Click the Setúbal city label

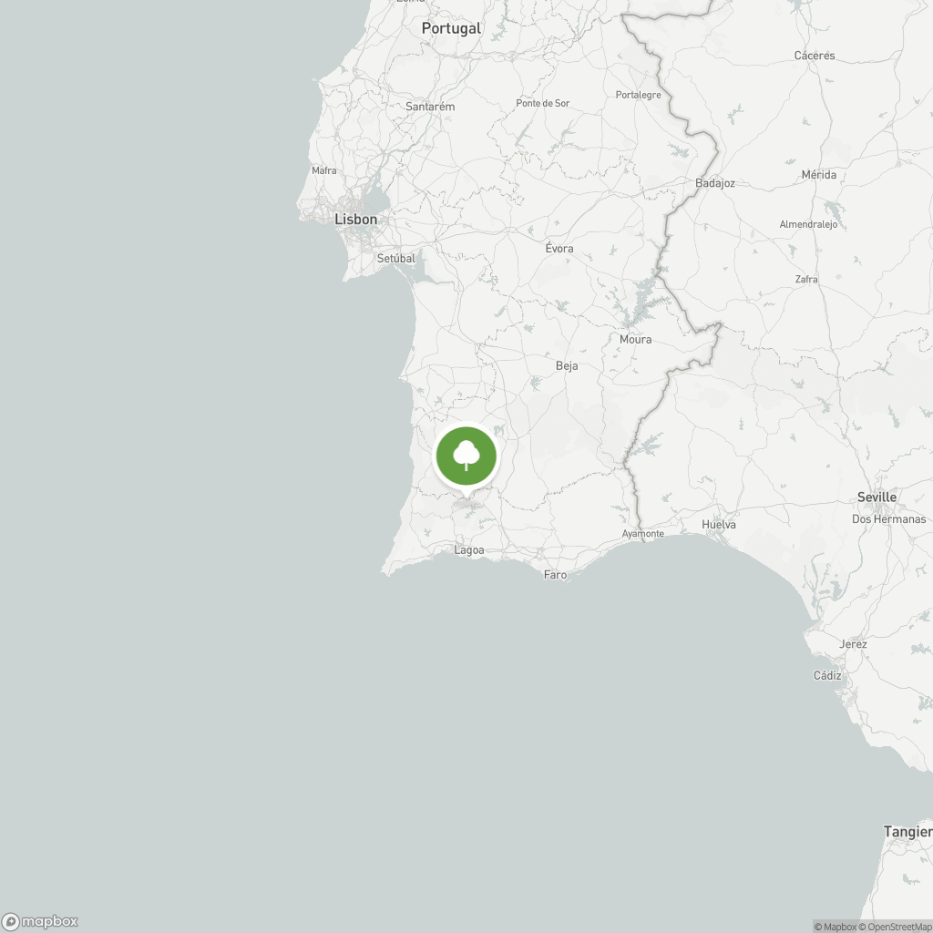point(395,258)
